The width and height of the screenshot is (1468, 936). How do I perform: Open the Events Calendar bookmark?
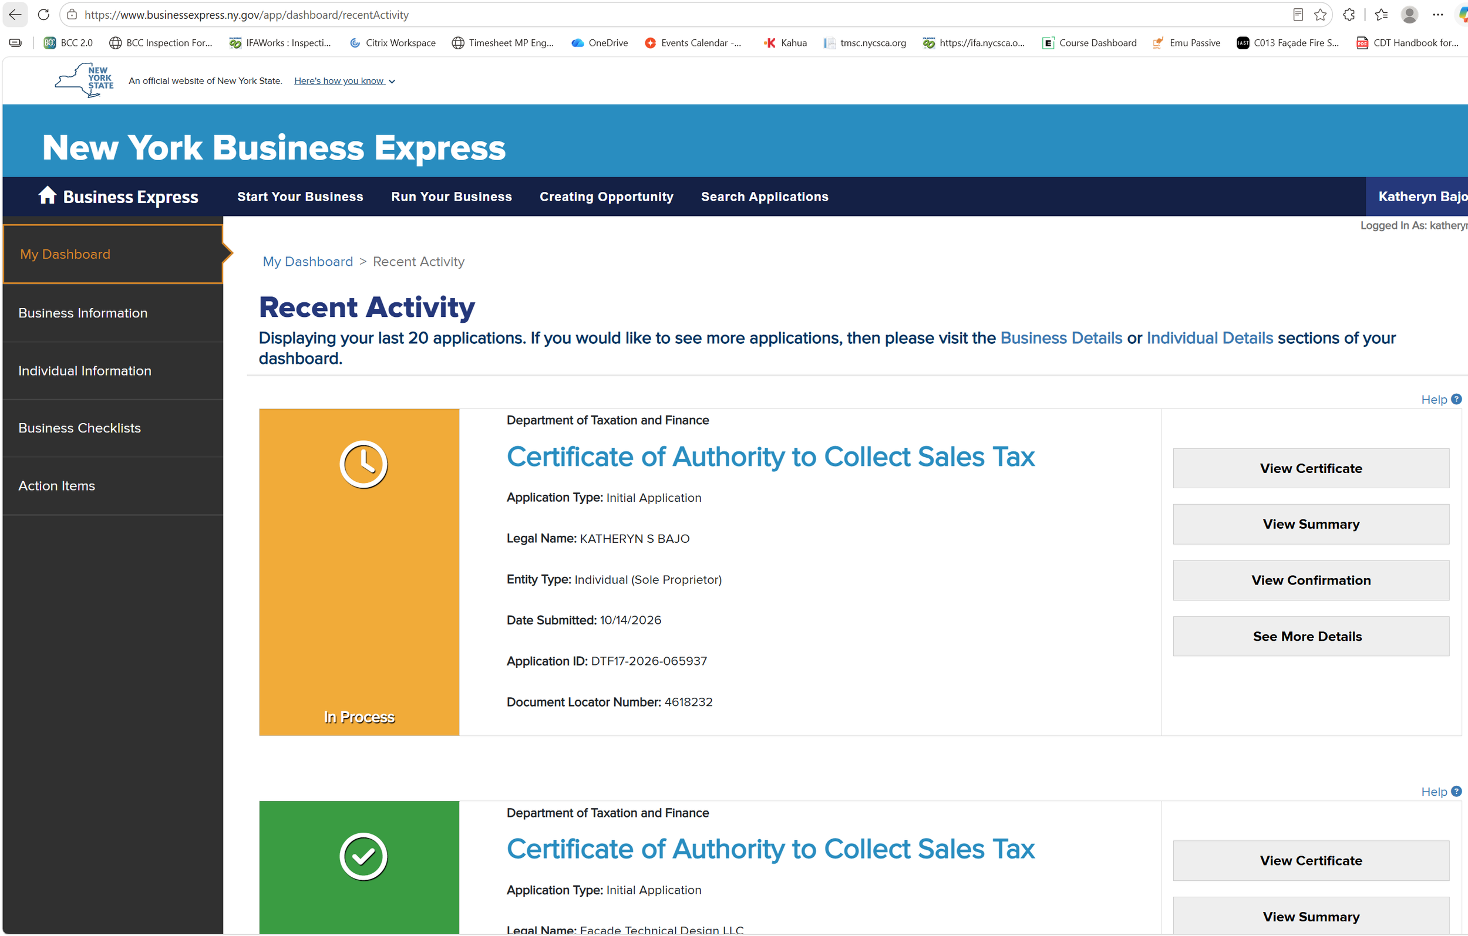click(693, 43)
